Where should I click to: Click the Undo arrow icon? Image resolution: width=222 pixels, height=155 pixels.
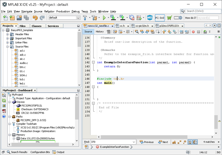(x=35, y=18)
